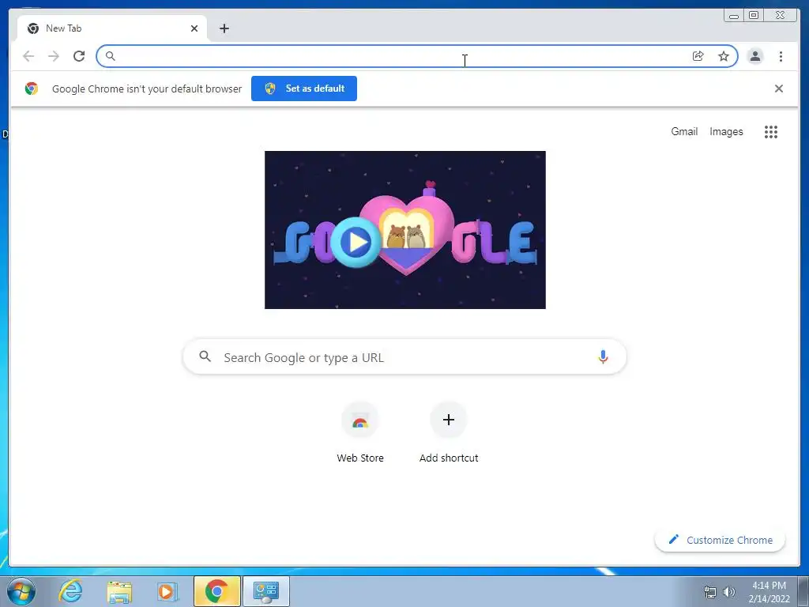809x607 pixels.
Task: Open the control panel taskbar item
Action: coord(265,591)
